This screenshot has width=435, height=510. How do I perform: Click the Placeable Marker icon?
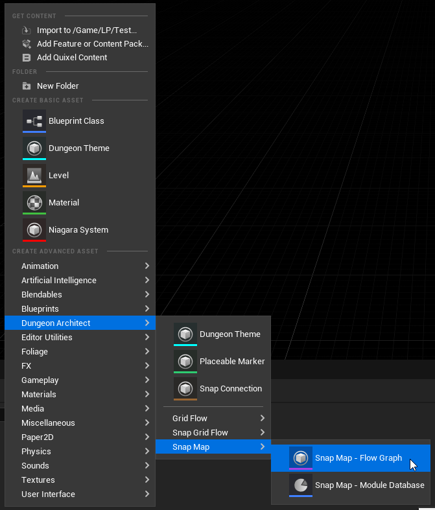click(185, 362)
